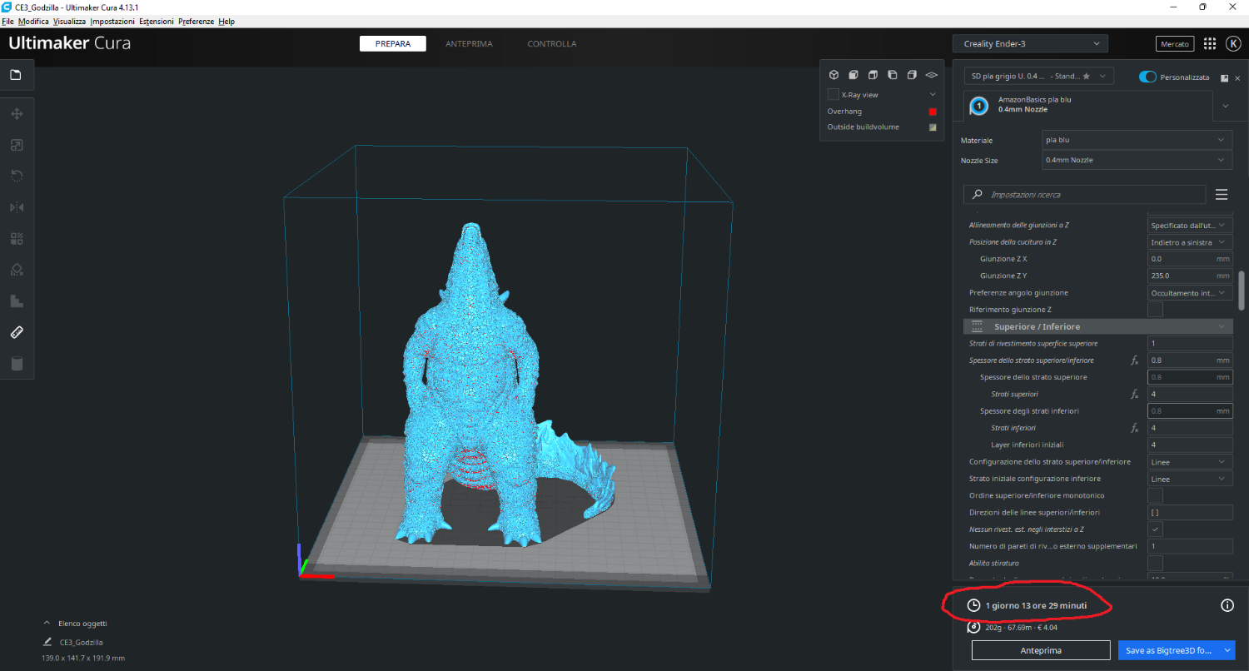
Task: Switch to front view cube icon
Action: [853, 75]
